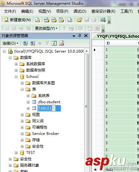Expand the TEST database node
Screen dimensions: 139x172
coord(16,153)
